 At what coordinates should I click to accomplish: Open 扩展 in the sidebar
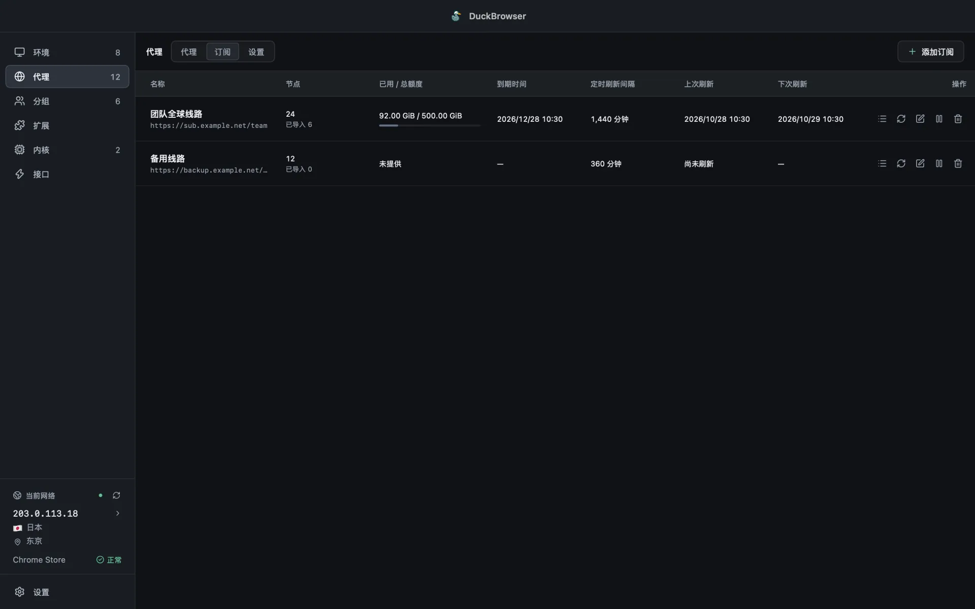click(x=67, y=125)
